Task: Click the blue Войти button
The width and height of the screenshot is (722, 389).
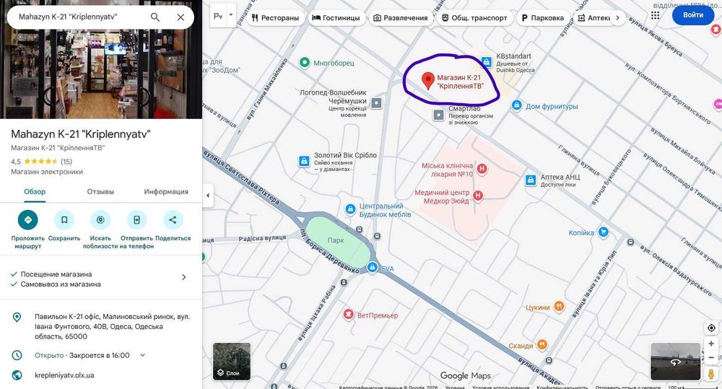Action: pos(693,15)
